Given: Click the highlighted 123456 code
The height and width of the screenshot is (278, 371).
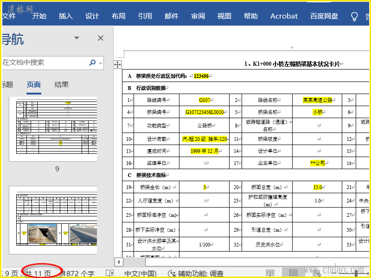Looking at the screenshot, I should 201,76.
